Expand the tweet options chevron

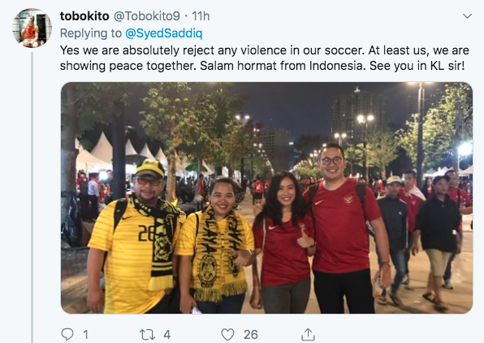[x=467, y=16]
